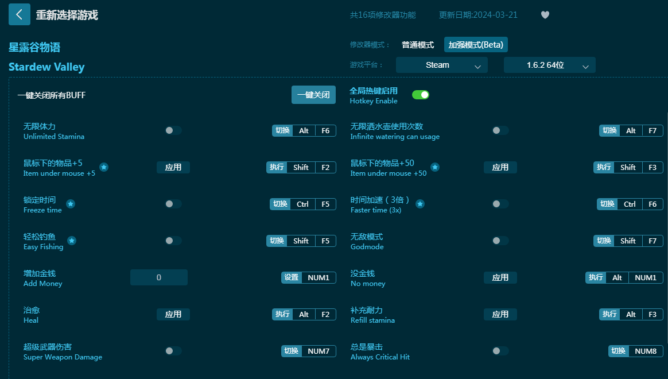Click Ctrl key of Freeze time hotkey
This screenshot has width=668, height=379.
click(x=302, y=204)
